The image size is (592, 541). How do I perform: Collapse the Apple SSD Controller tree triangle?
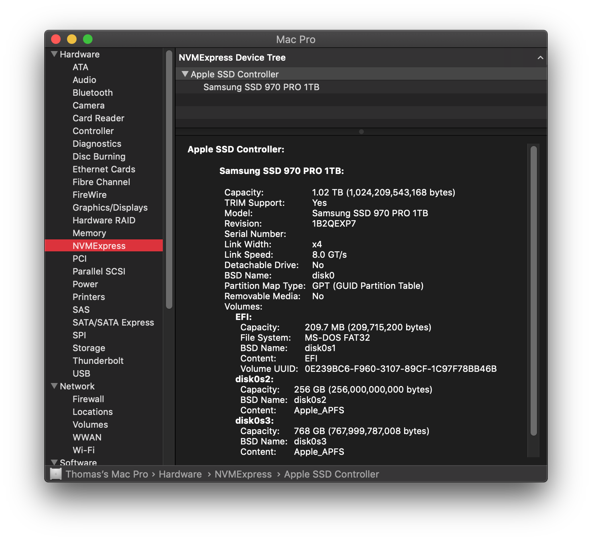click(185, 74)
